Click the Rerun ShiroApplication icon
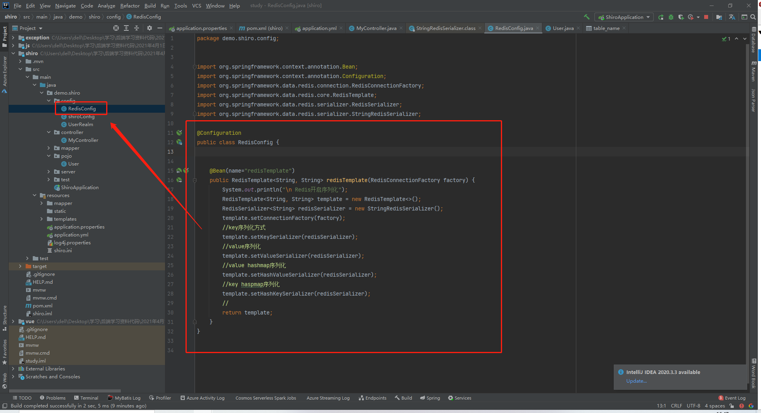This screenshot has width=761, height=413. [661, 17]
